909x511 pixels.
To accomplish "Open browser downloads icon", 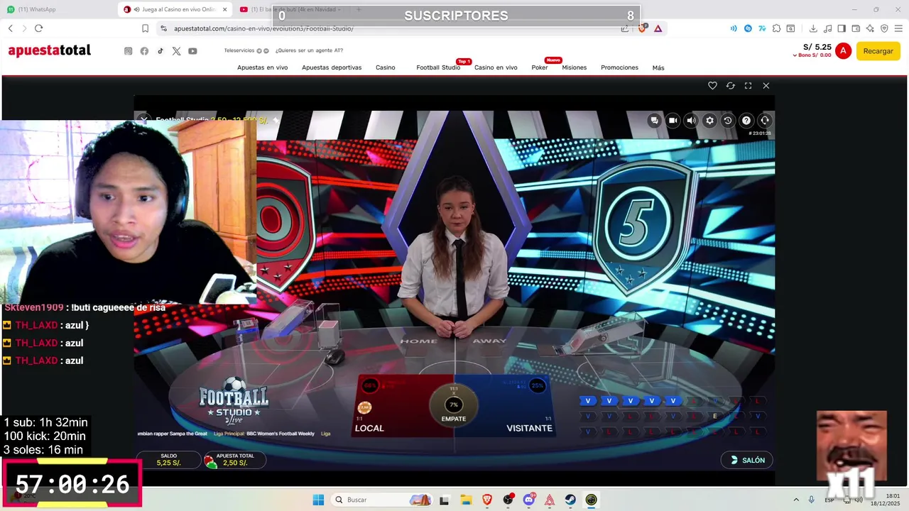I will coord(813,28).
